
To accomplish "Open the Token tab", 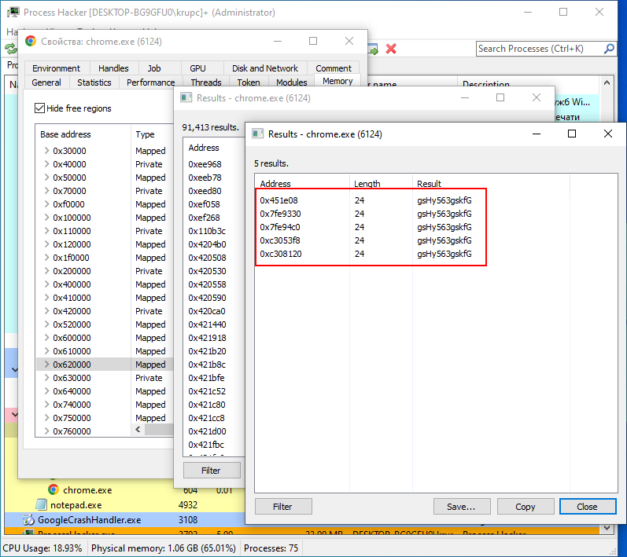I will [x=249, y=82].
